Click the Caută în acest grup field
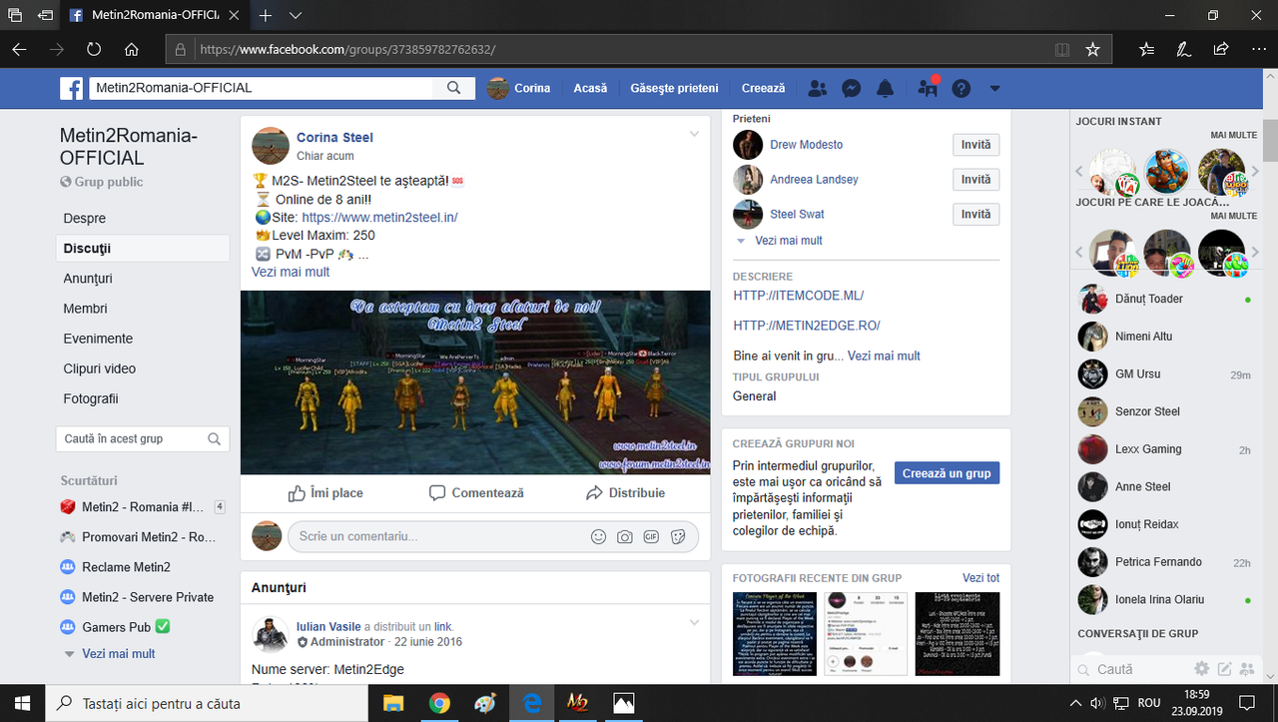This screenshot has width=1278, height=722. 143,439
